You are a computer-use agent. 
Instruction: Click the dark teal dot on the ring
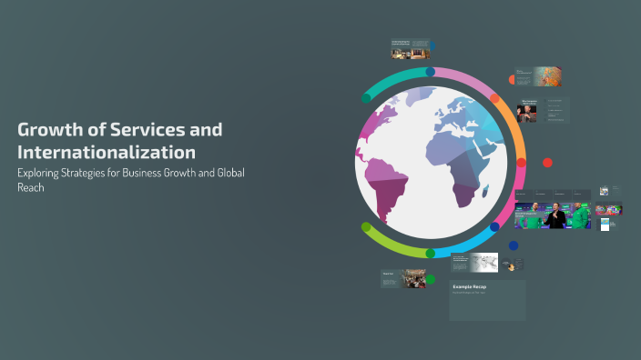point(366,98)
